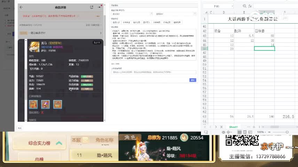Viewport: 298px width, 167px height.
Task: Select column E header in the spreadsheet
Action: [244, 12]
